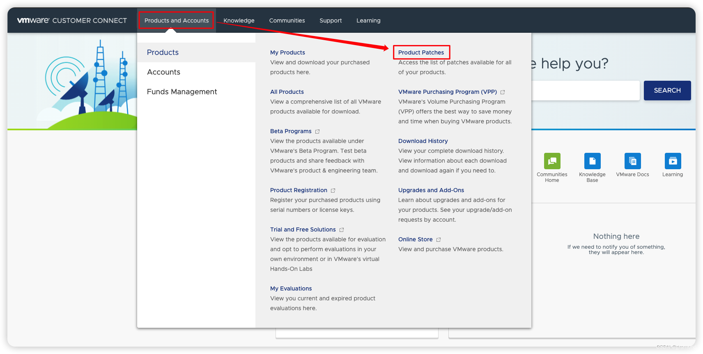
Task: Click external link icon beside Online Store
Action: click(x=439, y=240)
